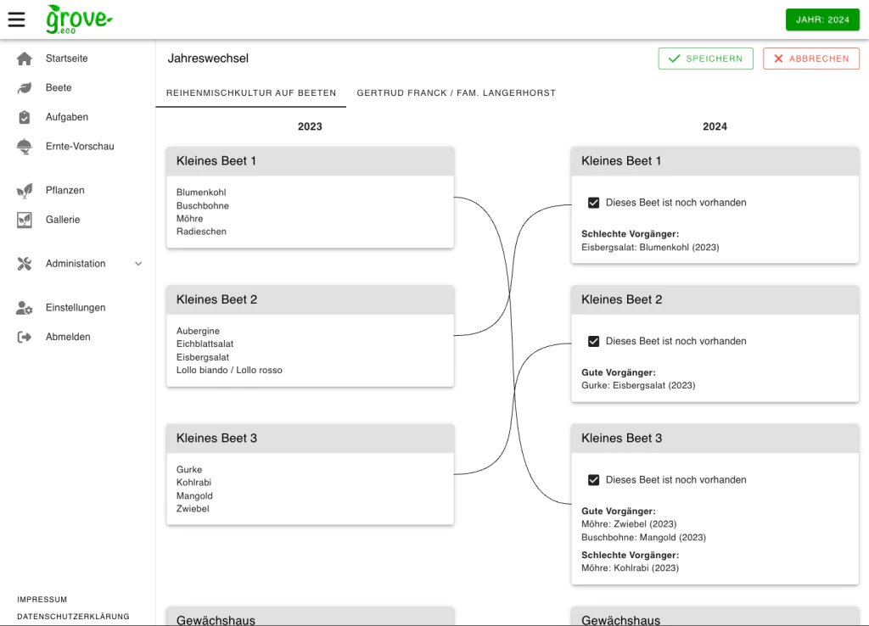Viewport: 869px width, 626px height.
Task: Click the Aufgaben clipboard icon
Action: click(25, 117)
